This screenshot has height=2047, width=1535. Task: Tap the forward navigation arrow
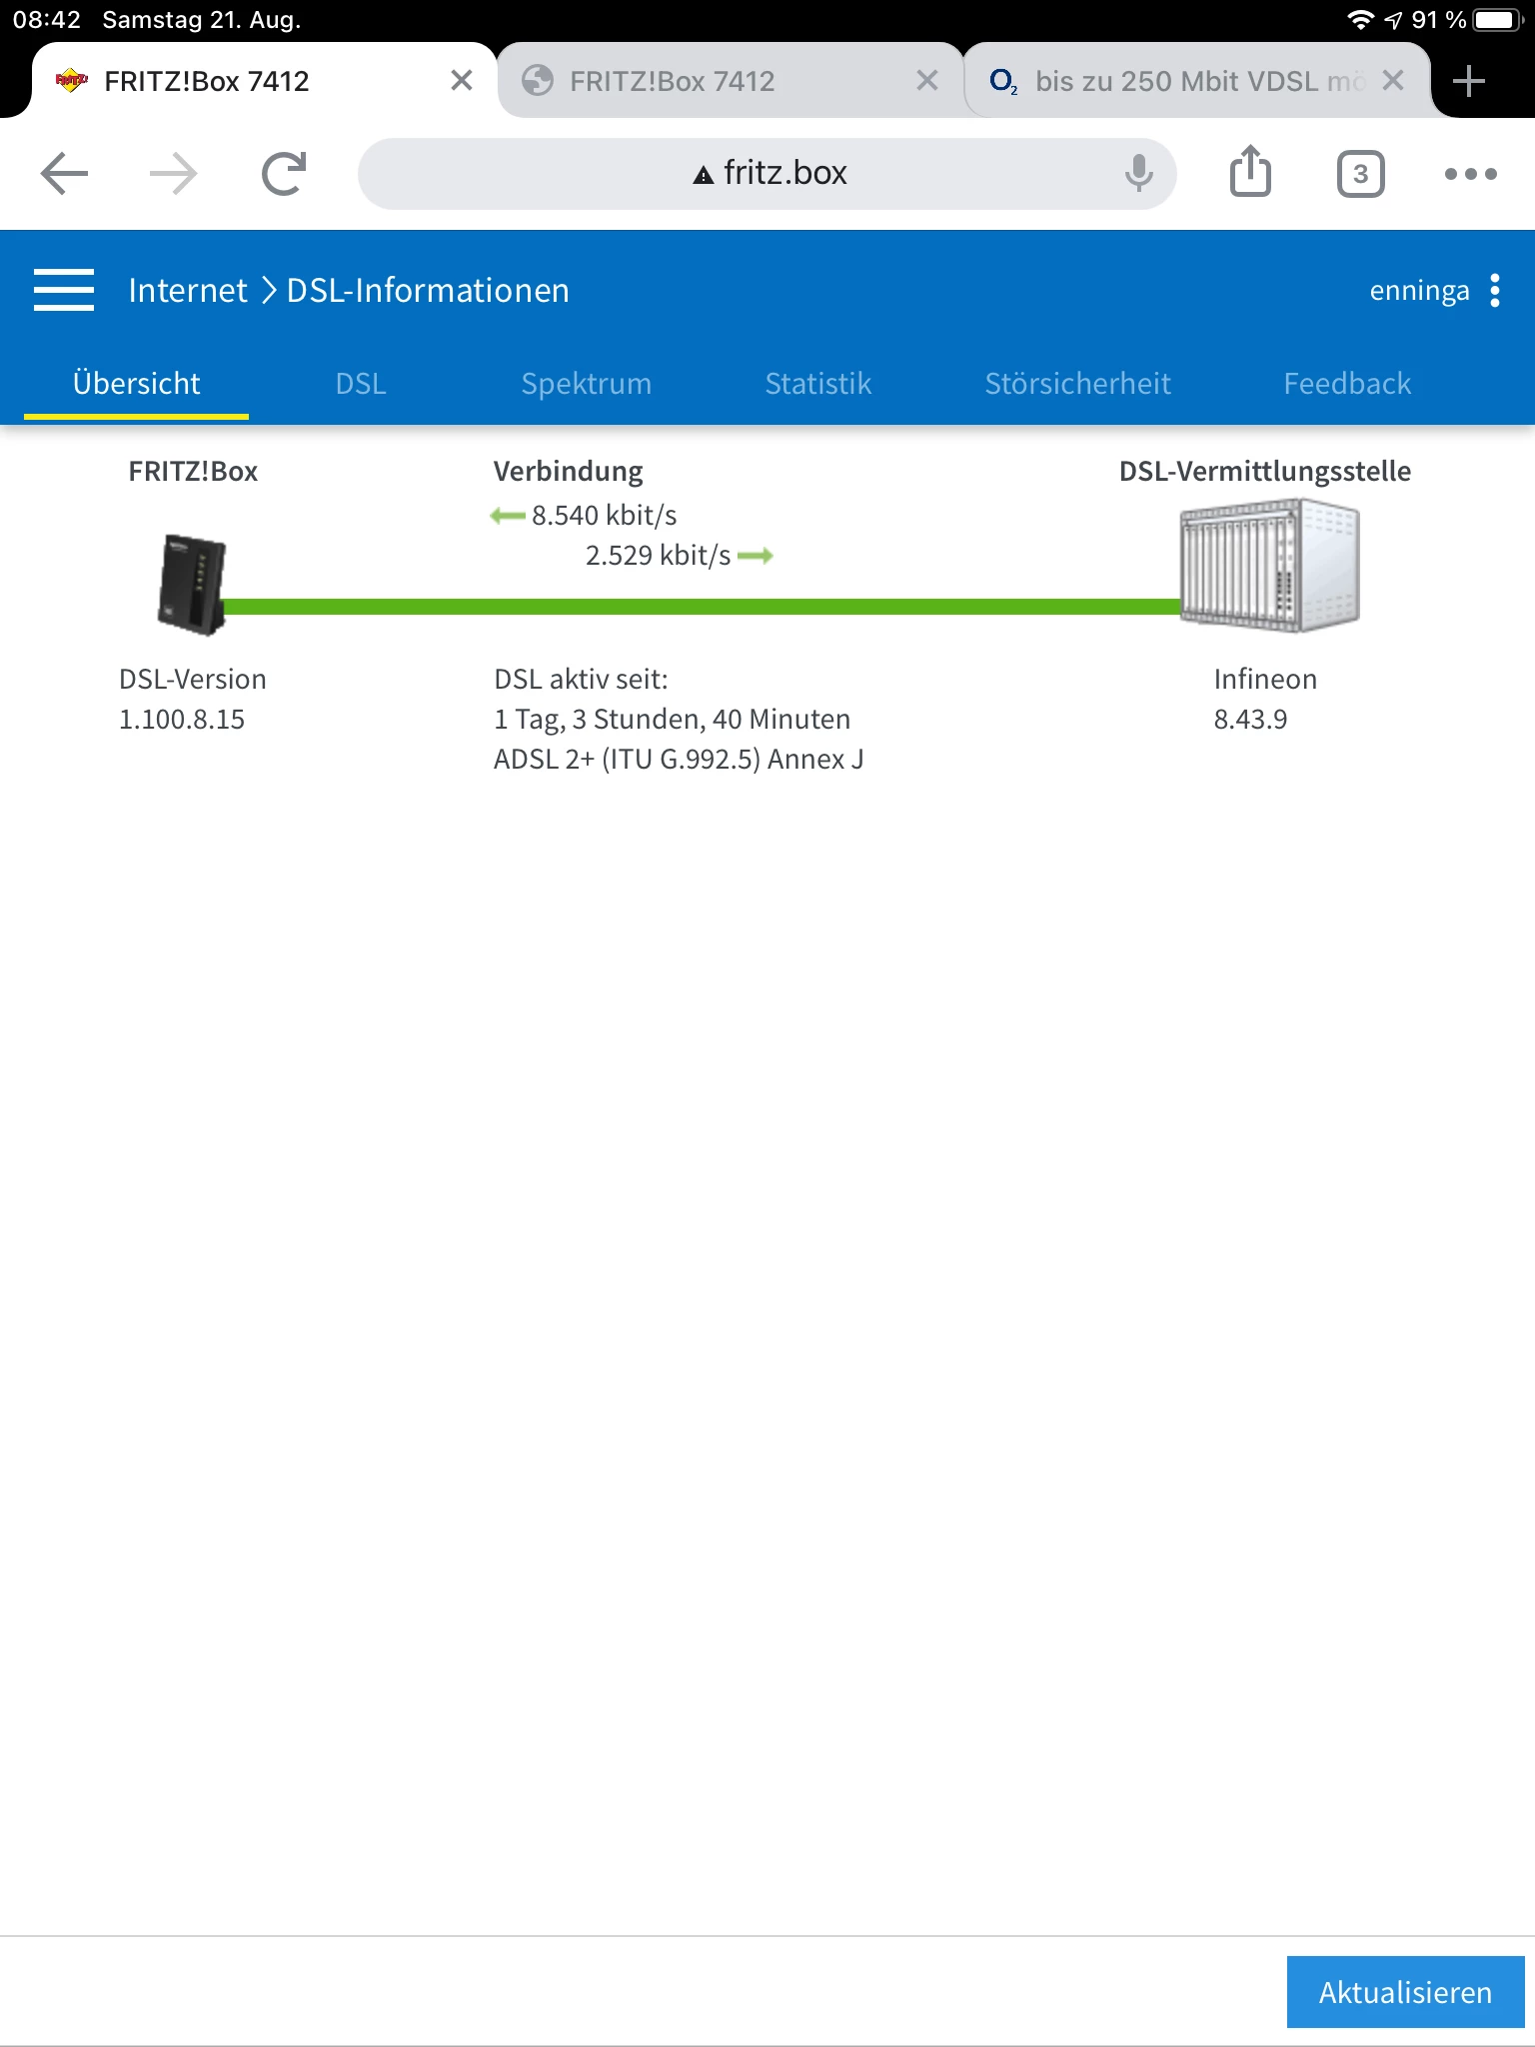pyautogui.click(x=174, y=174)
